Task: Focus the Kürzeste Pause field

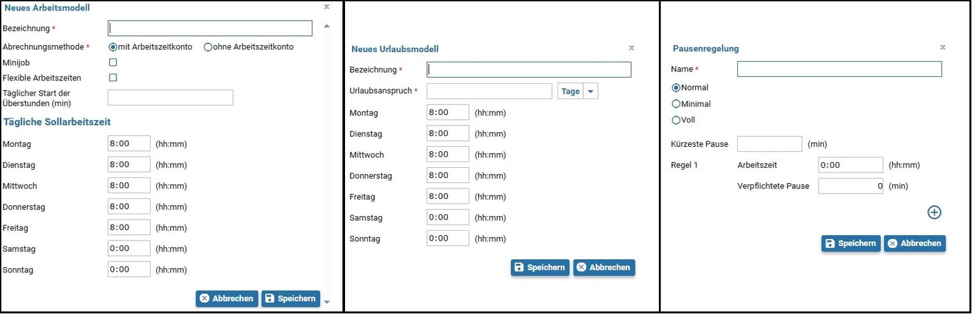Action: 769,144
